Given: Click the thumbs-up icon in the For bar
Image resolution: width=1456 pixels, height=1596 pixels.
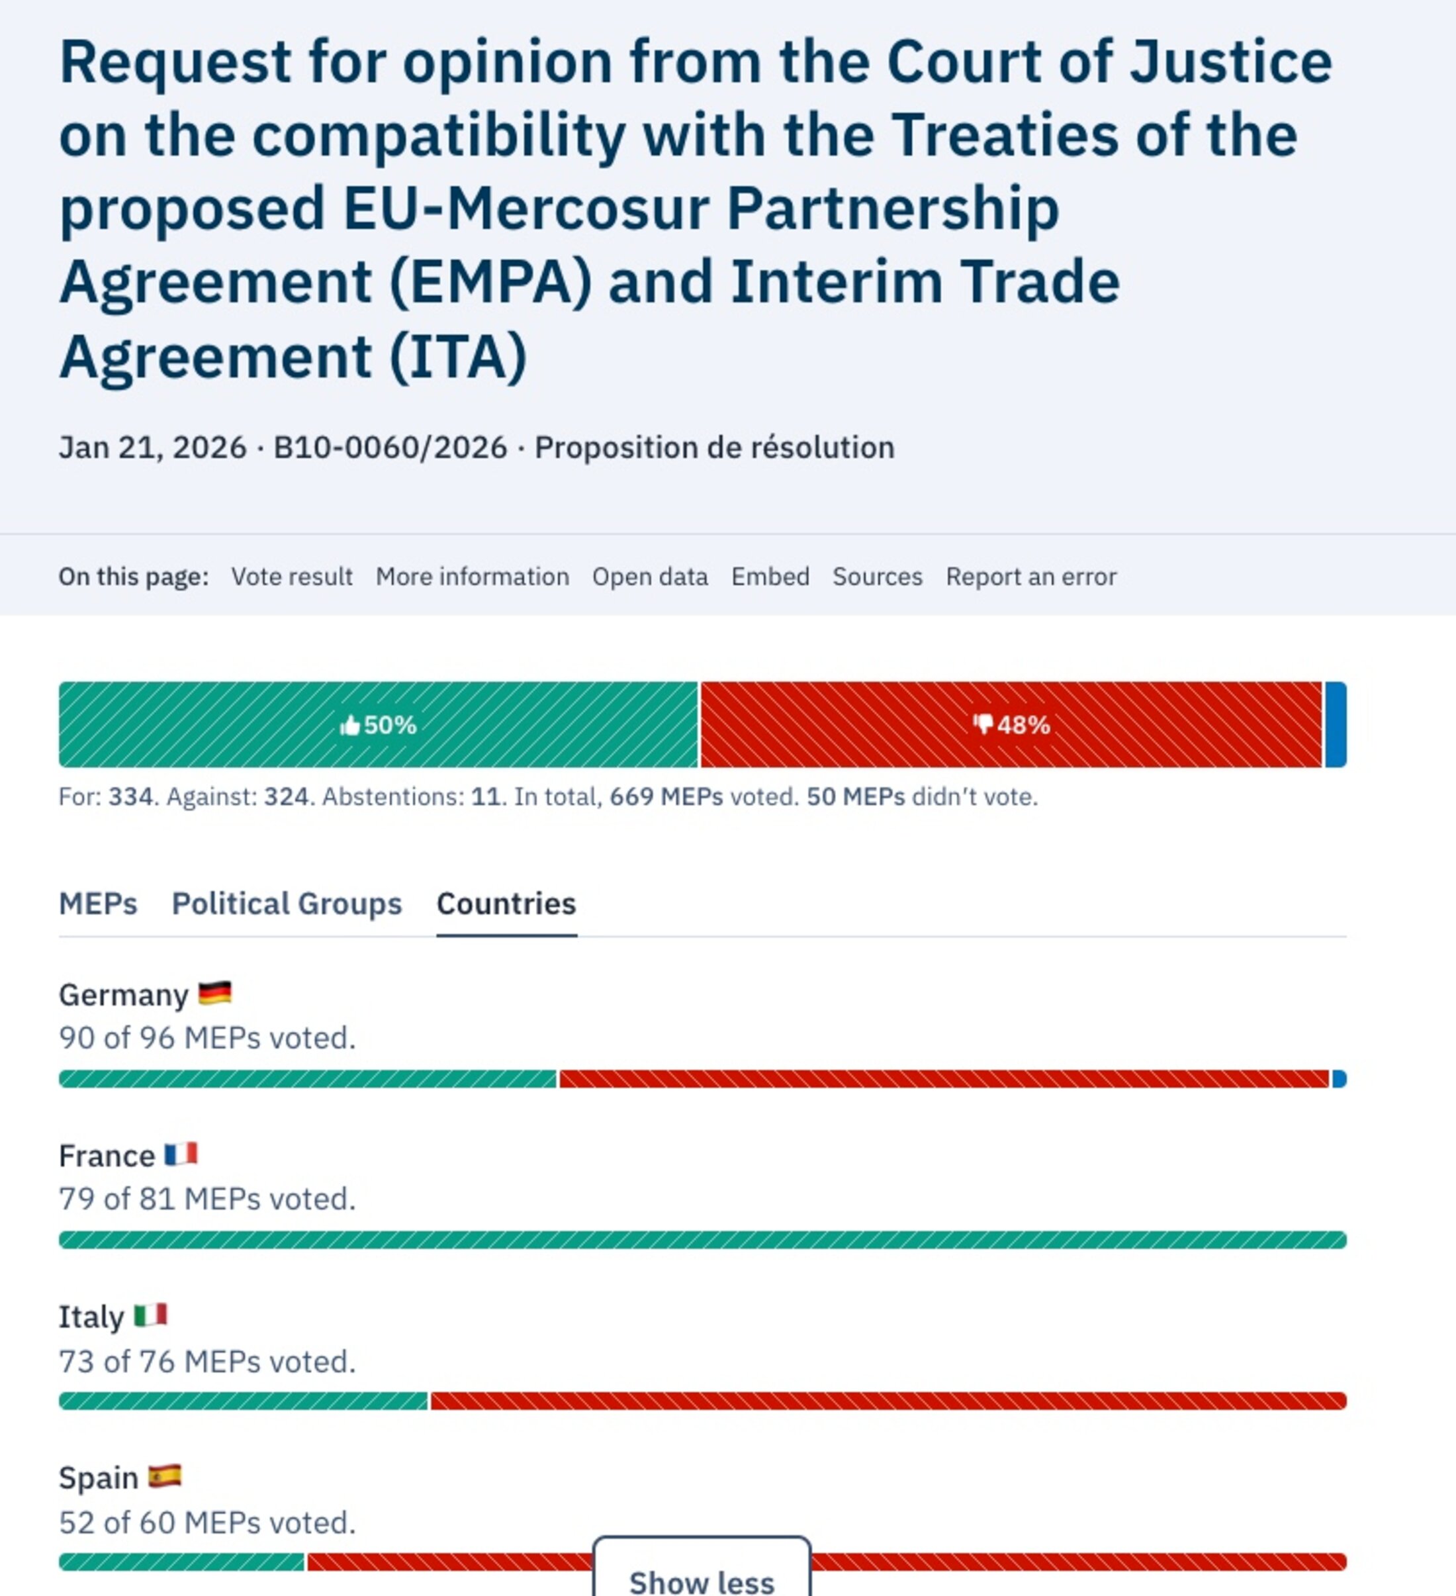Looking at the screenshot, I should (349, 725).
